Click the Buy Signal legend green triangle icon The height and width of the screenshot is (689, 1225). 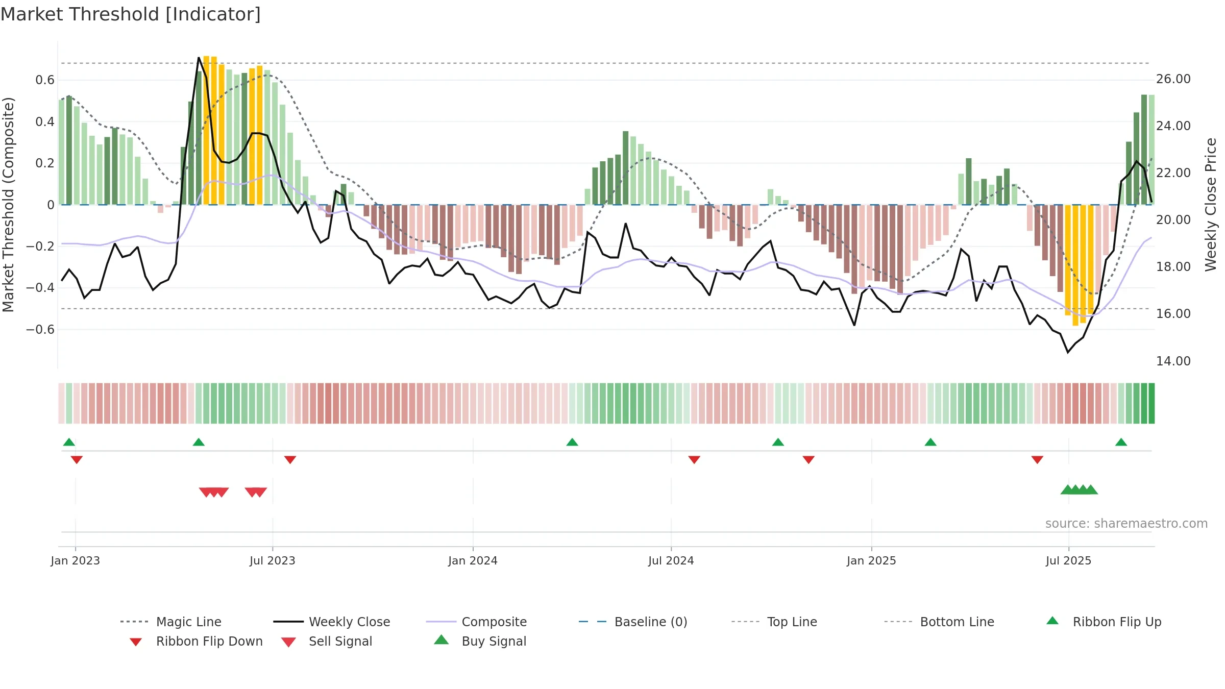point(442,639)
